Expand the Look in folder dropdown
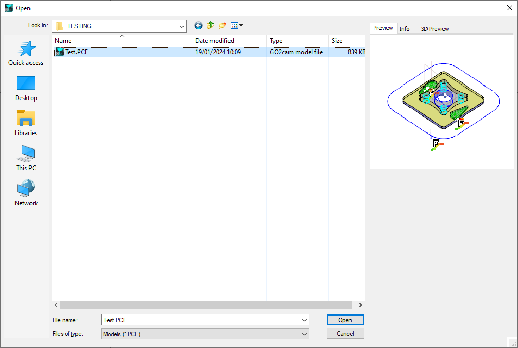The image size is (518, 348). (181, 26)
